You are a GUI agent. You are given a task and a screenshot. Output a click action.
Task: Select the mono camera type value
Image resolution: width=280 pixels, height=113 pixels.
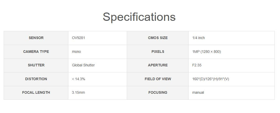(76, 52)
